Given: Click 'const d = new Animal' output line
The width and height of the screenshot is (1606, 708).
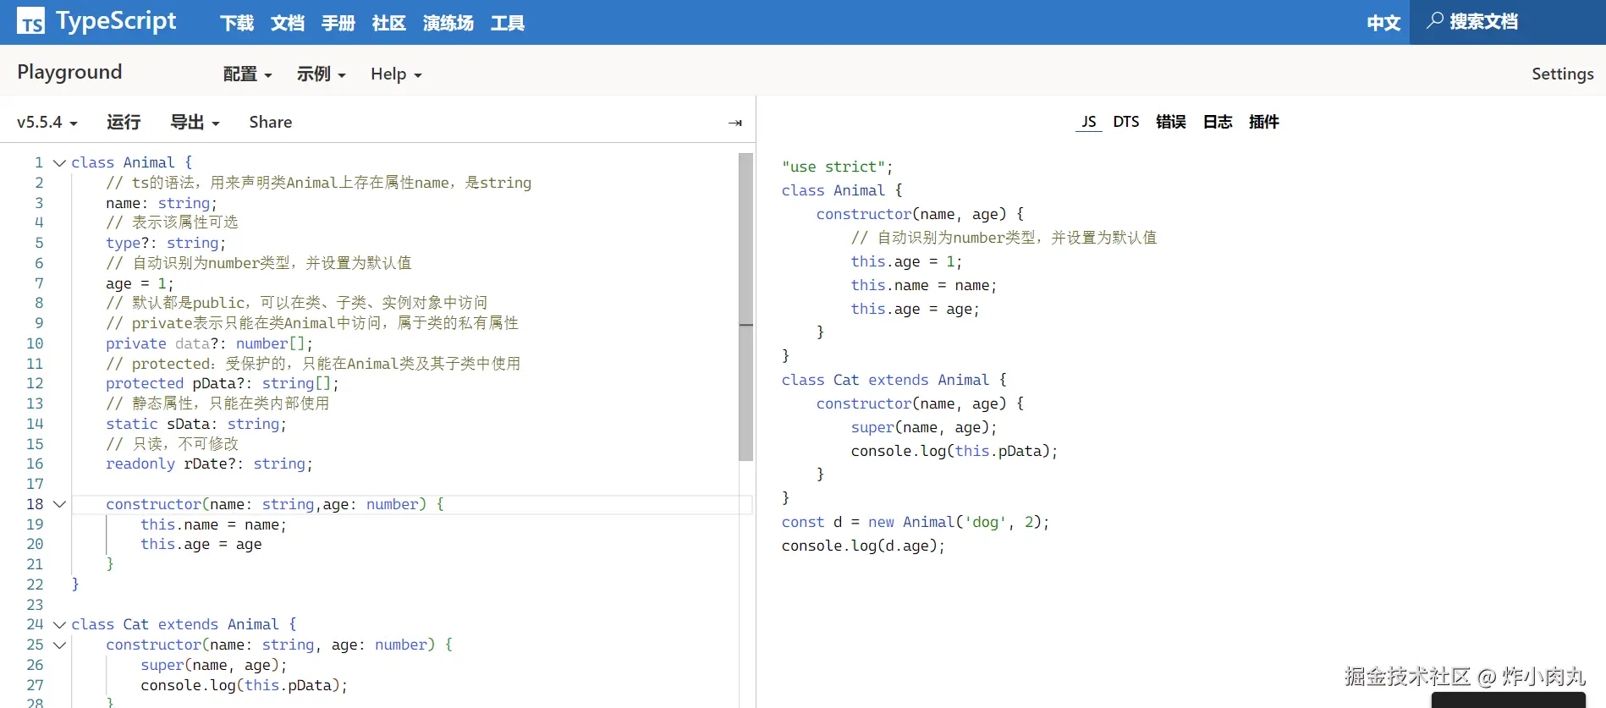Looking at the screenshot, I should (916, 522).
